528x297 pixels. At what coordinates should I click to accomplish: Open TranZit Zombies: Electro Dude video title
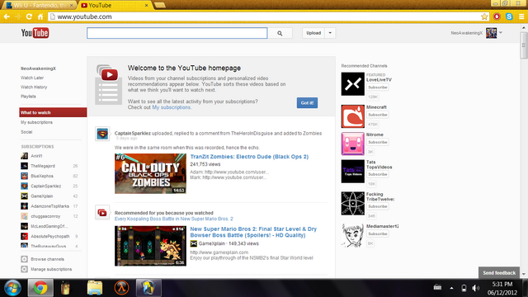(249, 157)
